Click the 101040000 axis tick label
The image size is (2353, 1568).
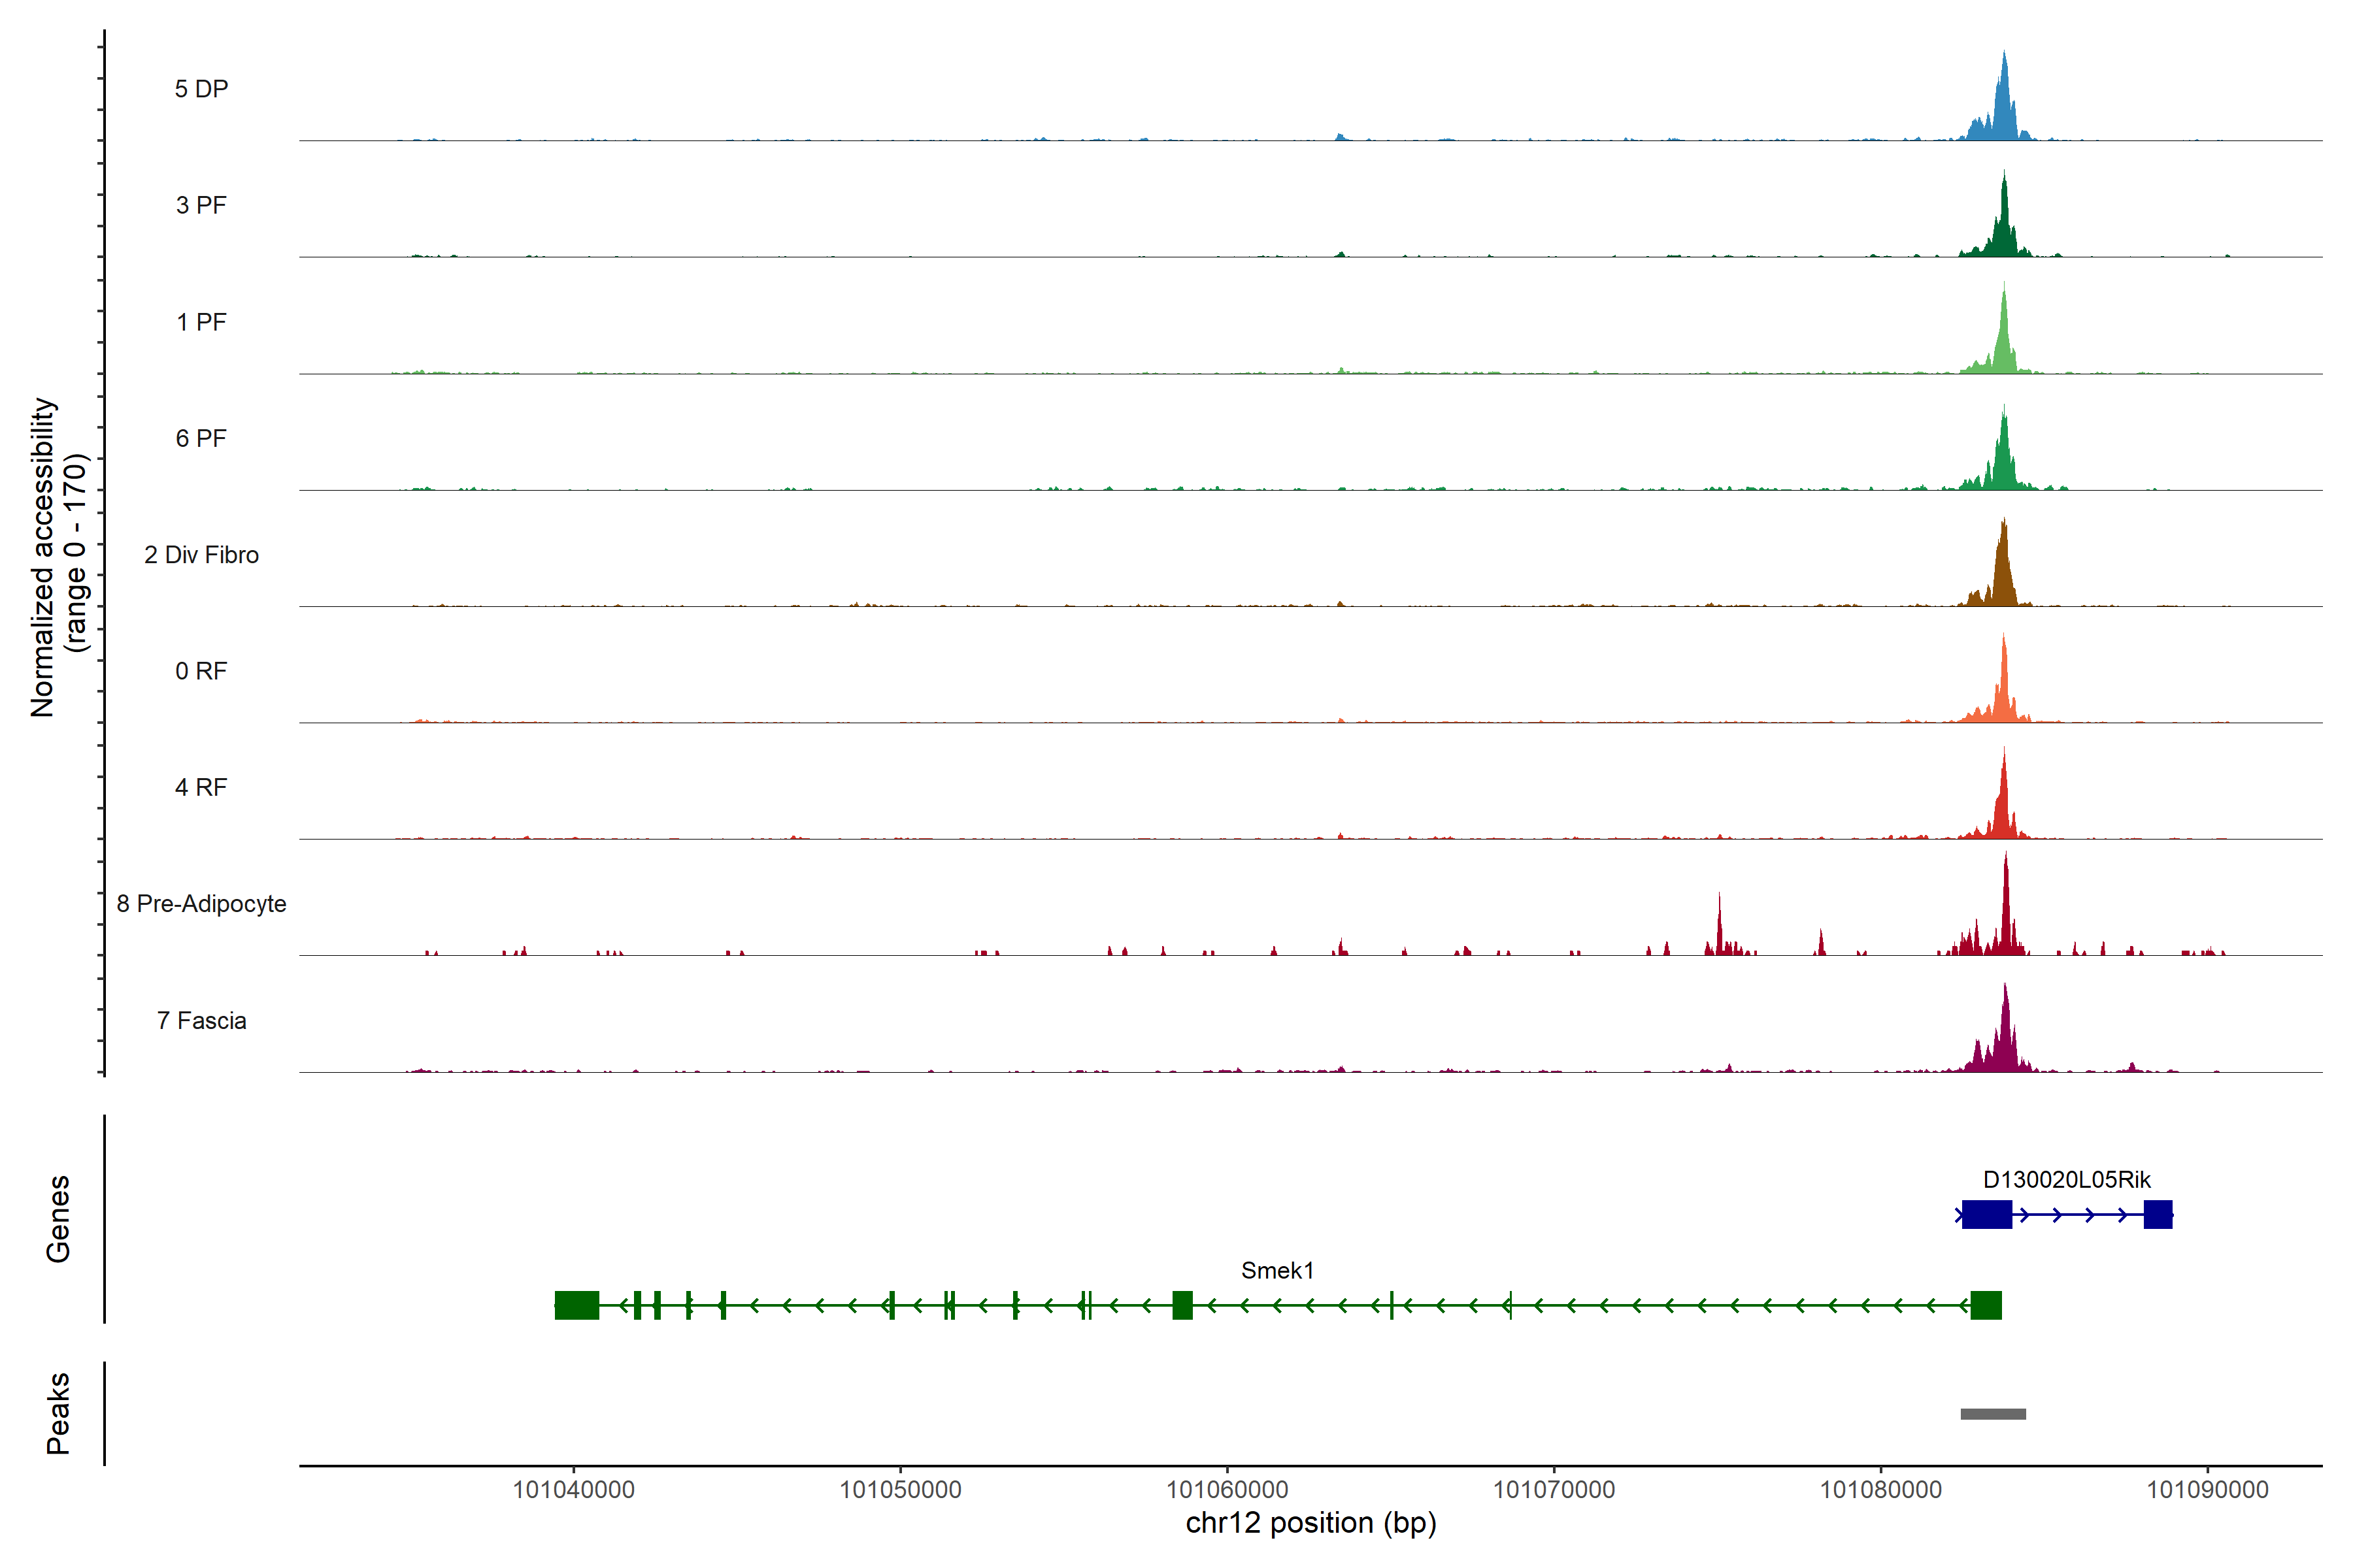(x=573, y=1490)
